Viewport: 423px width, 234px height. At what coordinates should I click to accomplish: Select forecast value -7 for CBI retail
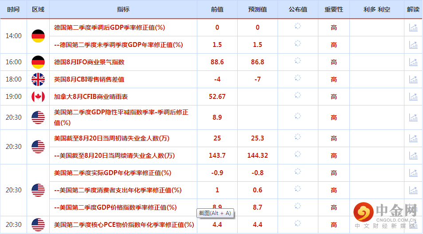tap(258, 79)
